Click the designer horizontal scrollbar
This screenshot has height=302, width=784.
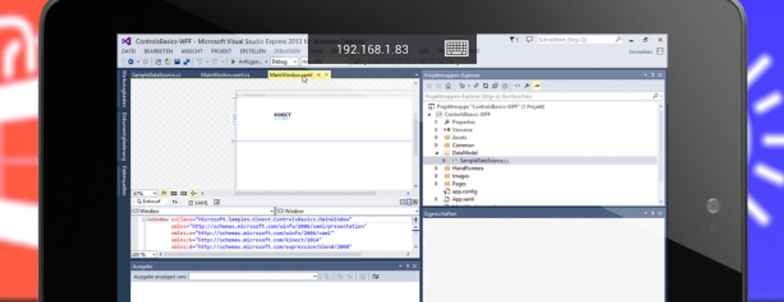tap(305, 193)
